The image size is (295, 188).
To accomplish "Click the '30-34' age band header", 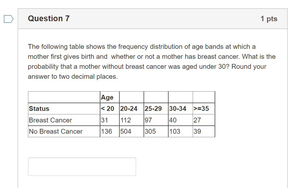I will pos(177,109).
